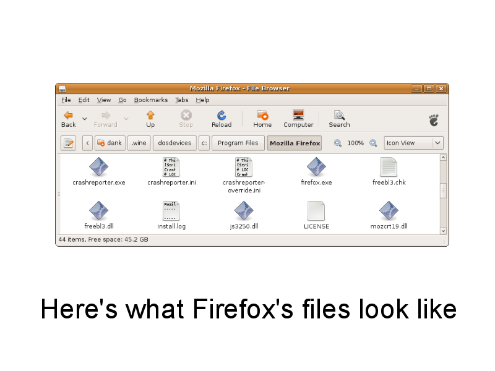Jump to the dosdevices path button
Viewport: 495px width, 371px height.
click(x=174, y=143)
